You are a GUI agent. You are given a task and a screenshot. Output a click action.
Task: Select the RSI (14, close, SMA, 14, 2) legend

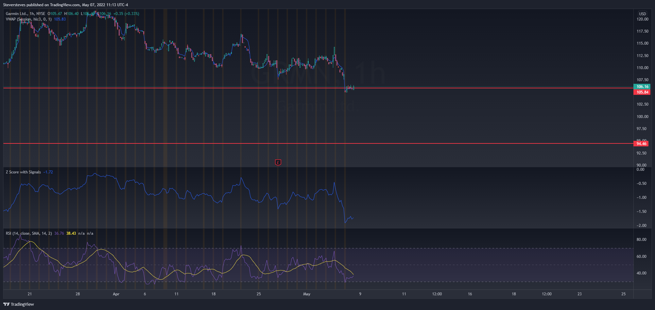point(29,233)
